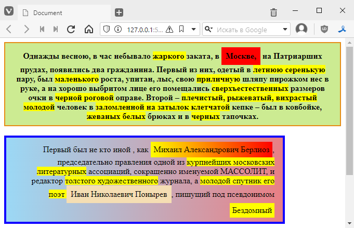Click the fast forward button
This screenshot has height=228, width=354.
click(x=56, y=29)
